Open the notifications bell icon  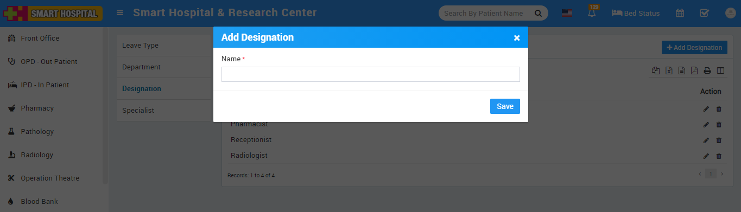tap(592, 13)
